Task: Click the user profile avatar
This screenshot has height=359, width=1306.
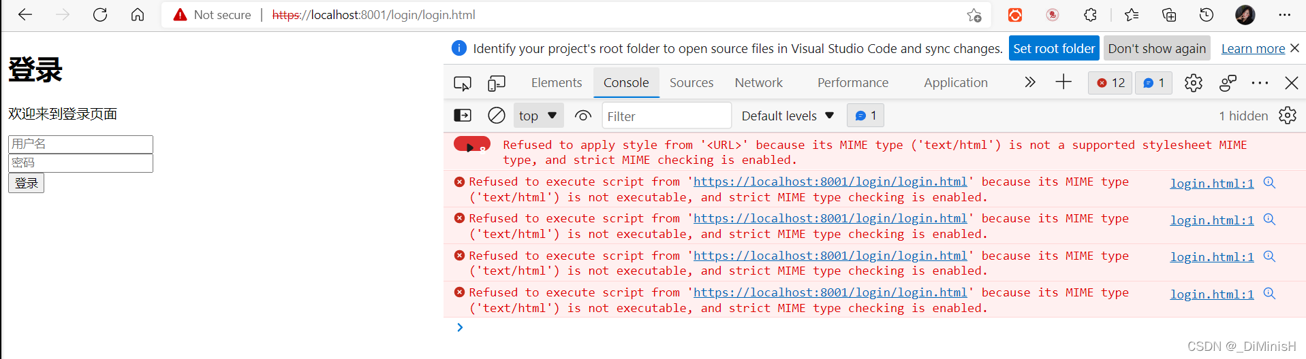Action: pos(1245,15)
